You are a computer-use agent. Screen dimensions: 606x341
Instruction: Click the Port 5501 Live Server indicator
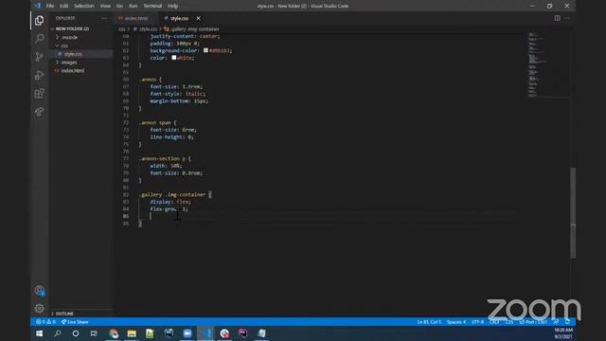[533, 322]
